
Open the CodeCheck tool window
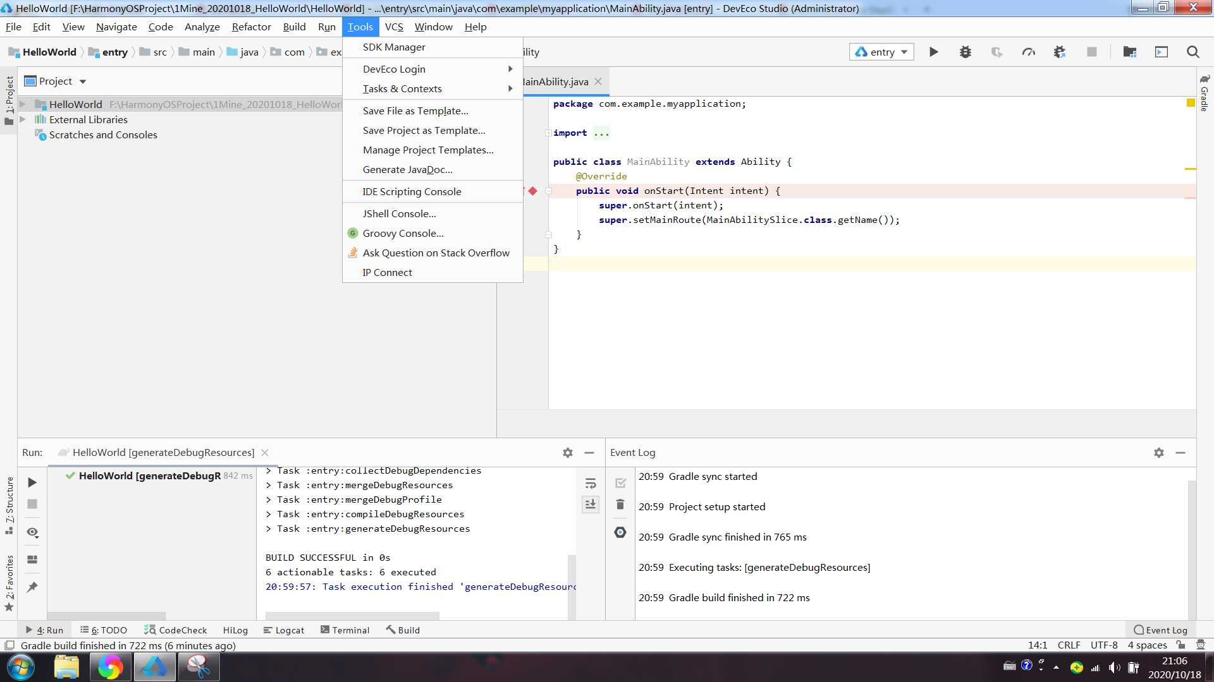pos(175,630)
